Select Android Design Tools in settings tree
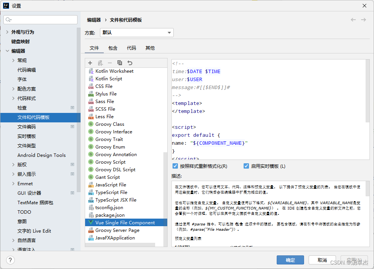 tap(41, 155)
